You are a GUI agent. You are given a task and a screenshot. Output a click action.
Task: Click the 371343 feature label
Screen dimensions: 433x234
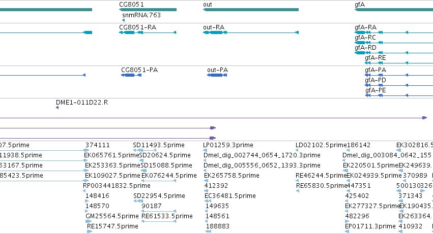tap(410, 196)
